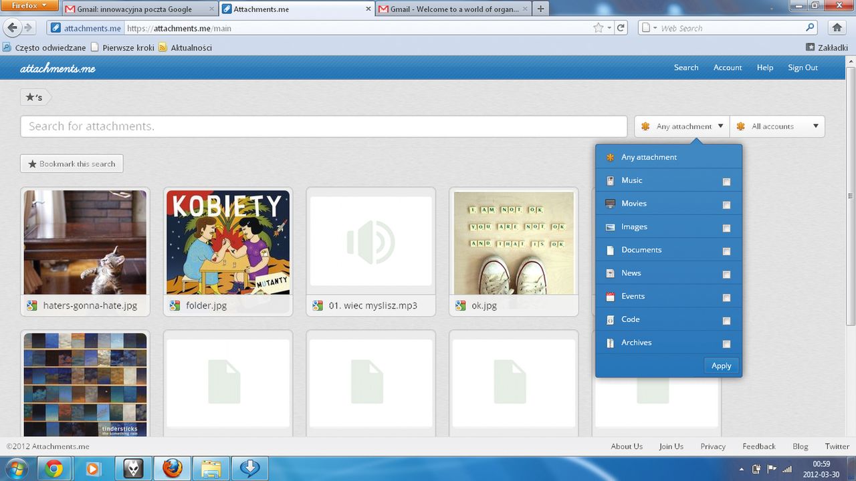Go to the Firefox home page
The width and height of the screenshot is (856, 481).
[837, 28]
